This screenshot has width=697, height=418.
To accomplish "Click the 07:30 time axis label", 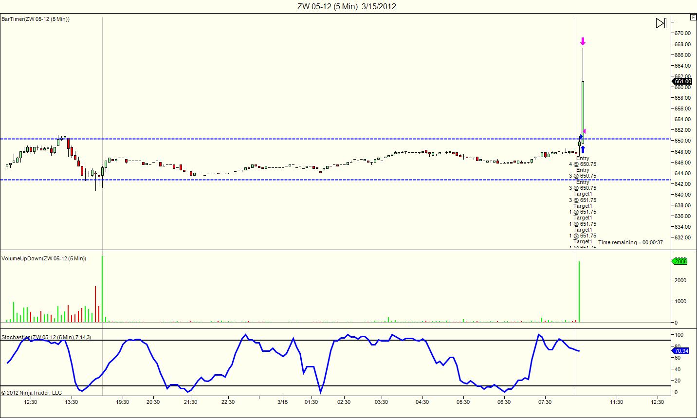I will click(x=545, y=402).
